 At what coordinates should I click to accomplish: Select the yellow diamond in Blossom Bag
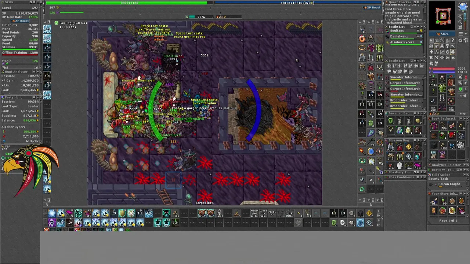click(409, 147)
